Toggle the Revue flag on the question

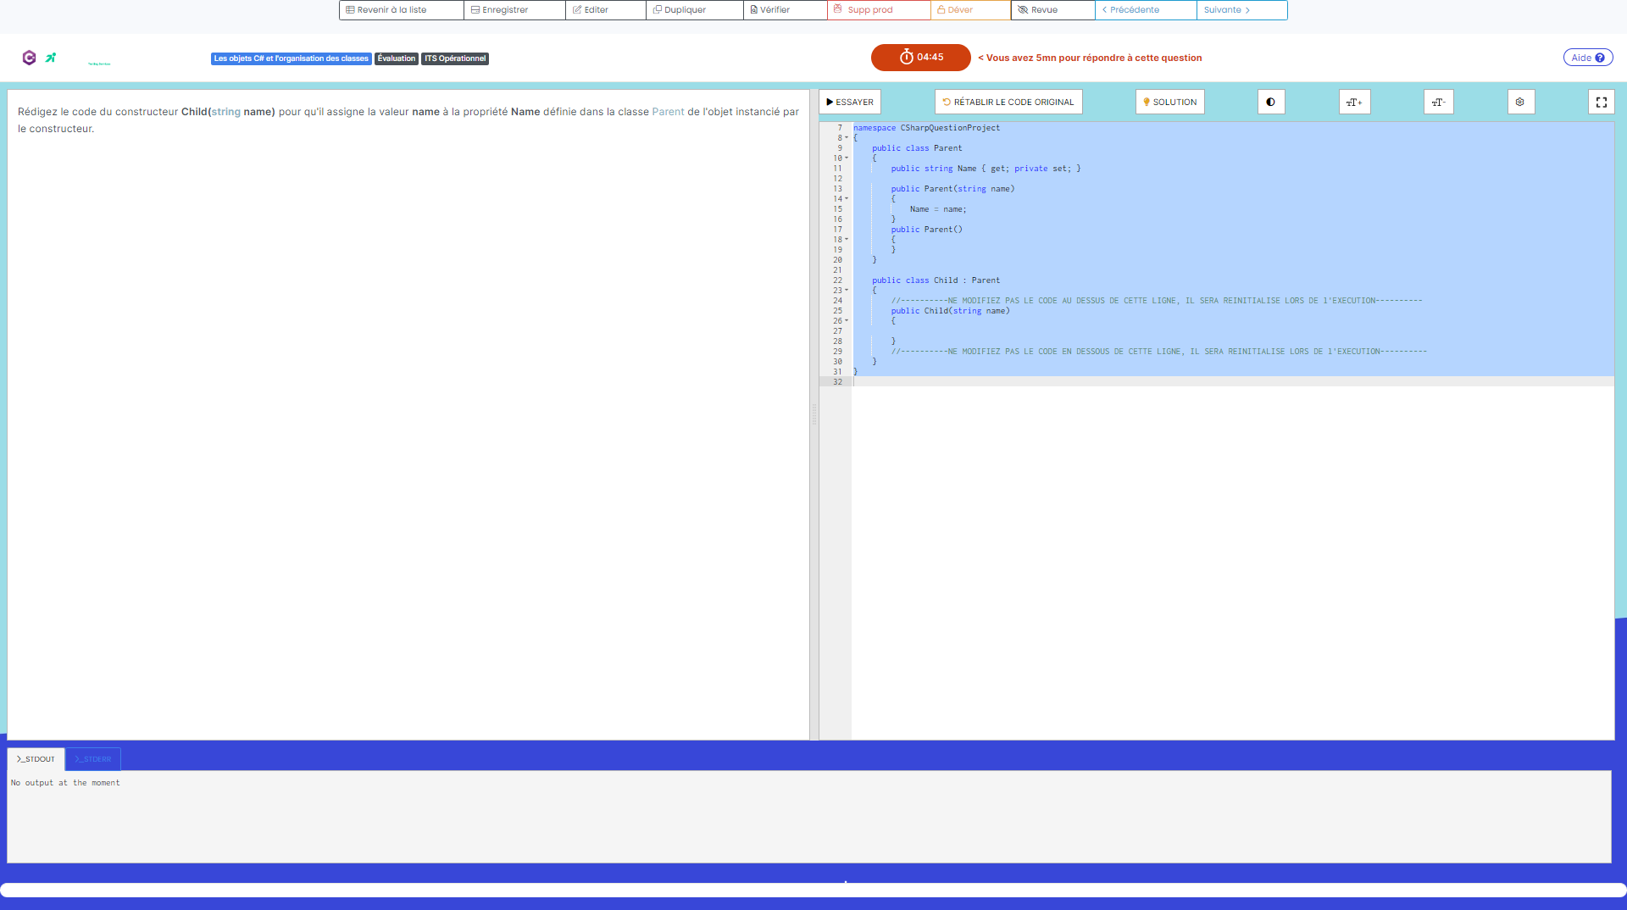(1051, 10)
